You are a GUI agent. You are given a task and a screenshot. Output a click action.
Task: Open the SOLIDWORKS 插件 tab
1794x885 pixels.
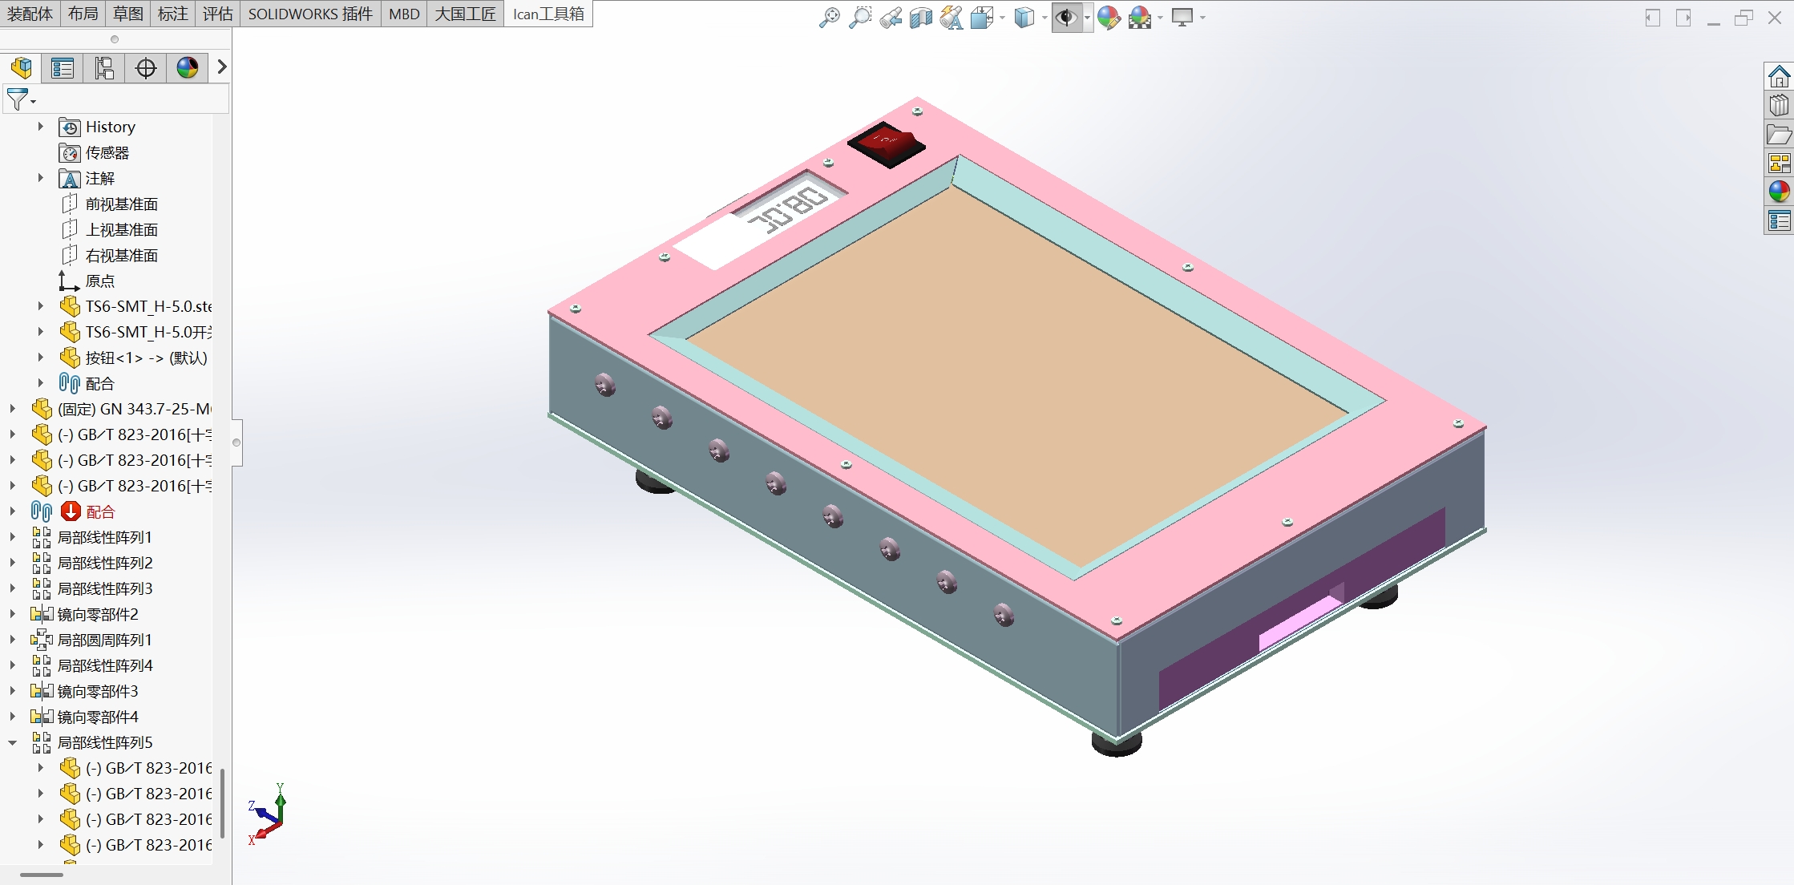(310, 14)
